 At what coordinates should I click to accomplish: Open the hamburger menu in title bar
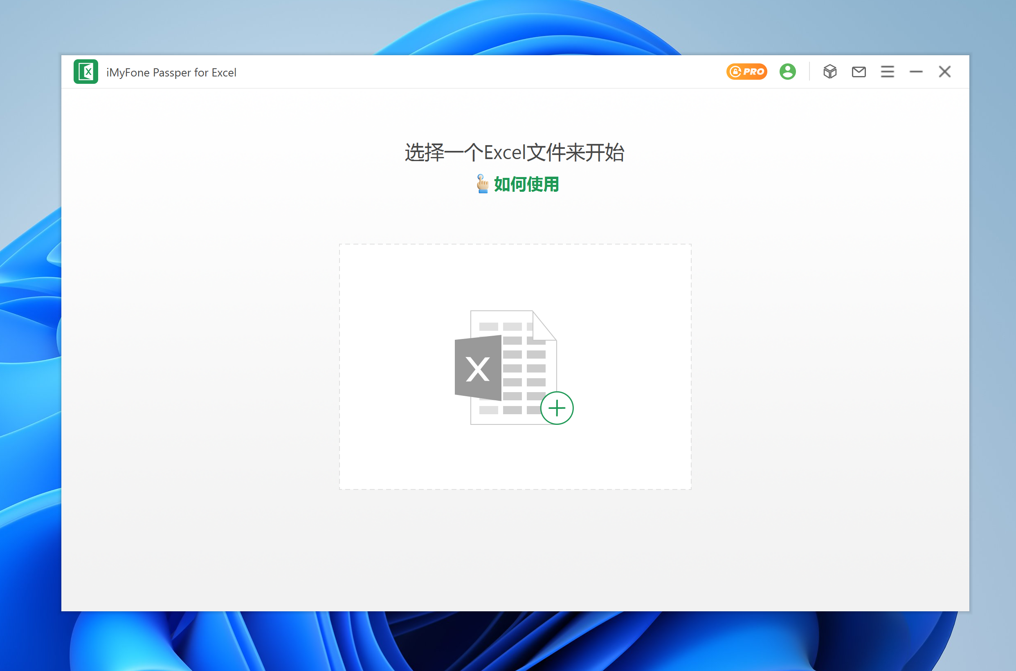887,72
